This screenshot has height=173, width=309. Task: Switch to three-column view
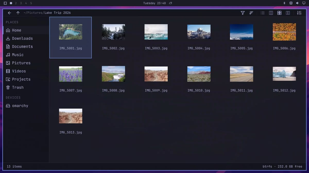(x=271, y=13)
